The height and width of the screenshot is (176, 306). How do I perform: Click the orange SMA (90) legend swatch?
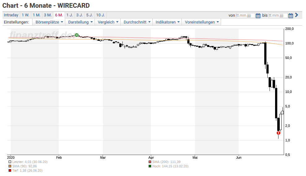10,166
